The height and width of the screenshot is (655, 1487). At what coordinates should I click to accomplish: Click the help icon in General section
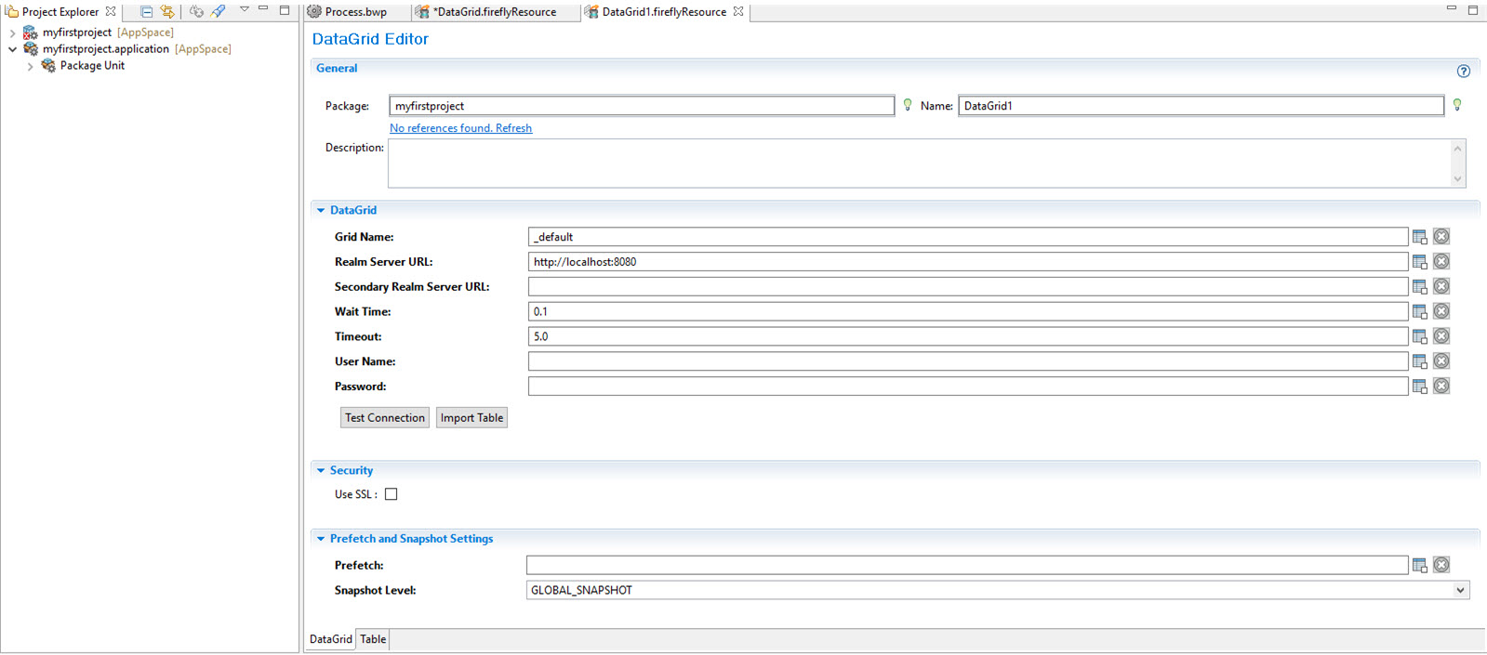click(1463, 72)
